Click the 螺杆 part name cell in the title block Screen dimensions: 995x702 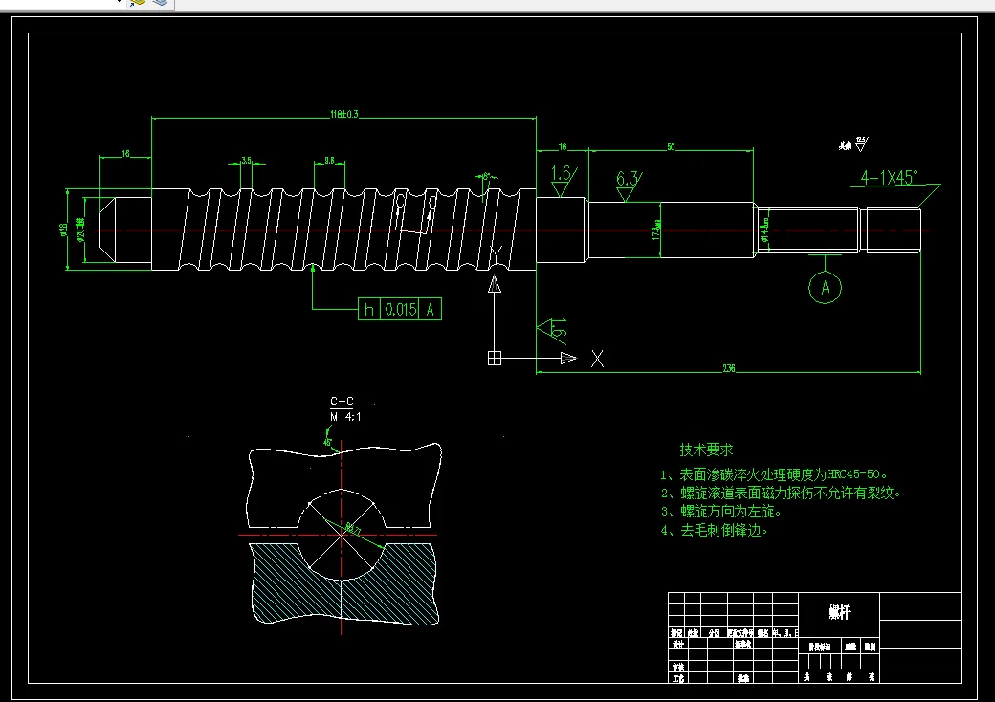(839, 612)
